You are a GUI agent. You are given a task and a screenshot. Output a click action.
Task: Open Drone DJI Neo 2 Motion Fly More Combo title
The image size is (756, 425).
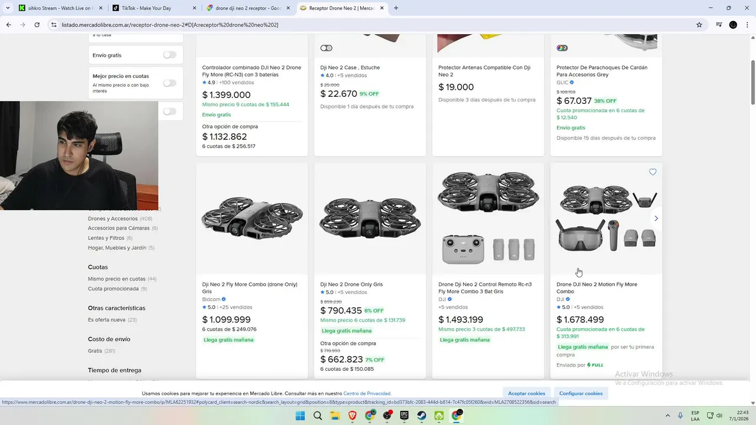coord(597,287)
